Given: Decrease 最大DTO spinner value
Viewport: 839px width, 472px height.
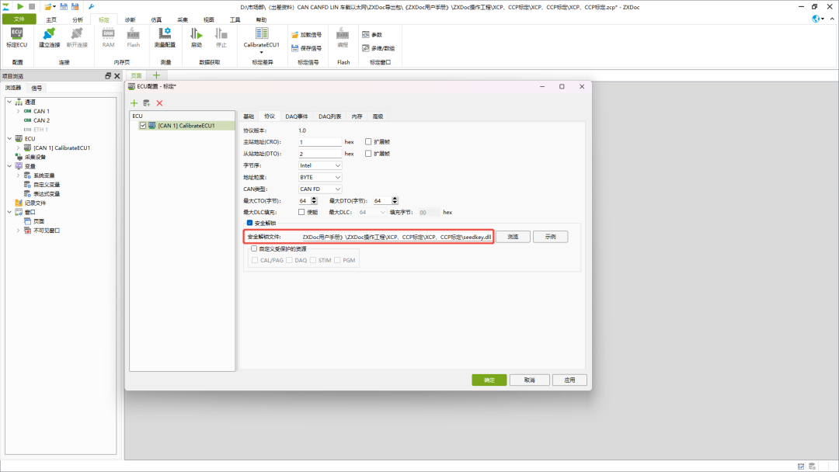Looking at the screenshot, I should click(x=395, y=203).
